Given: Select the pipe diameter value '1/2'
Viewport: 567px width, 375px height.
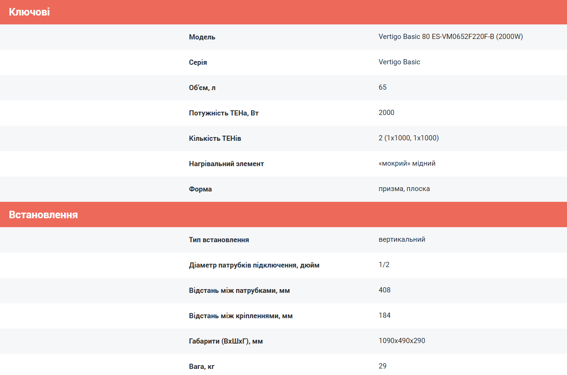Looking at the screenshot, I should (x=384, y=265).
